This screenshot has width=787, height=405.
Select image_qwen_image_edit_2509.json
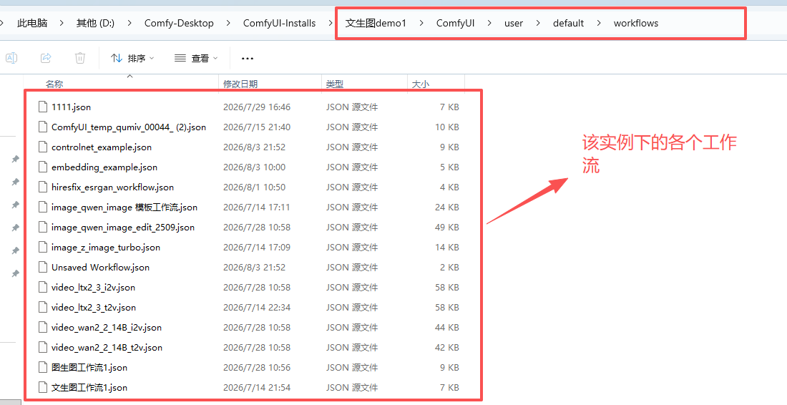[123, 228]
